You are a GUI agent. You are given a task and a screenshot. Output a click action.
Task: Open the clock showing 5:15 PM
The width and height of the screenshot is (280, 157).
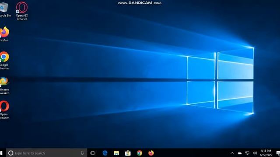point(266,153)
